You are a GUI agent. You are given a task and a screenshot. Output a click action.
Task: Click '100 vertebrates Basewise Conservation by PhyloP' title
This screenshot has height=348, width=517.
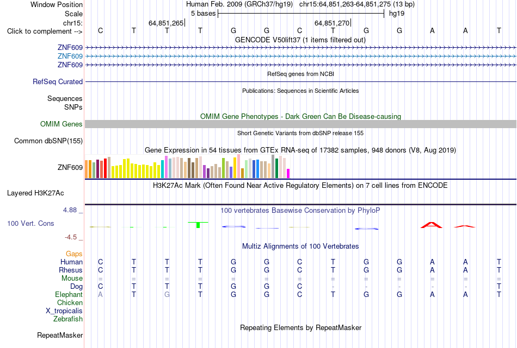pyautogui.click(x=300, y=211)
